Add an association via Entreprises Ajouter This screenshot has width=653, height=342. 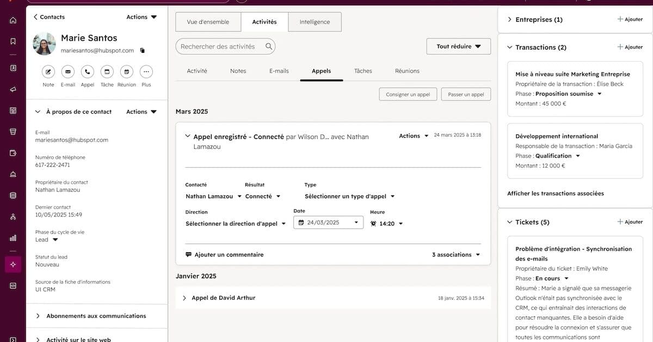tap(630, 19)
